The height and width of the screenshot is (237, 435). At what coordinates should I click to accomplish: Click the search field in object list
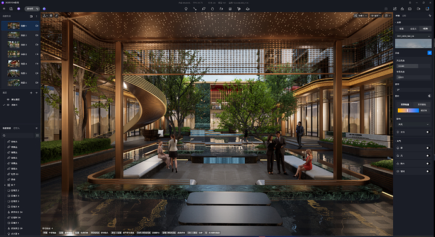18,136
